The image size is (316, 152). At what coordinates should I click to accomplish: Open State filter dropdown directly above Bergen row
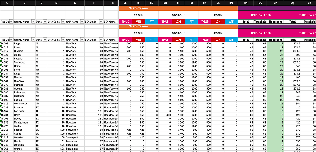pyautogui.click(x=45, y=40)
